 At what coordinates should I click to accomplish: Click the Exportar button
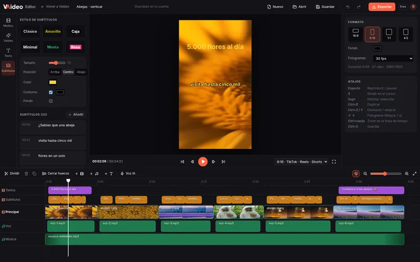382,7
